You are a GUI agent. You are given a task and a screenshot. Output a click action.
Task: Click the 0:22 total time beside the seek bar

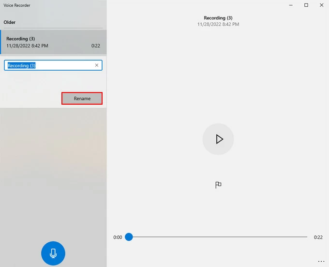318,237
